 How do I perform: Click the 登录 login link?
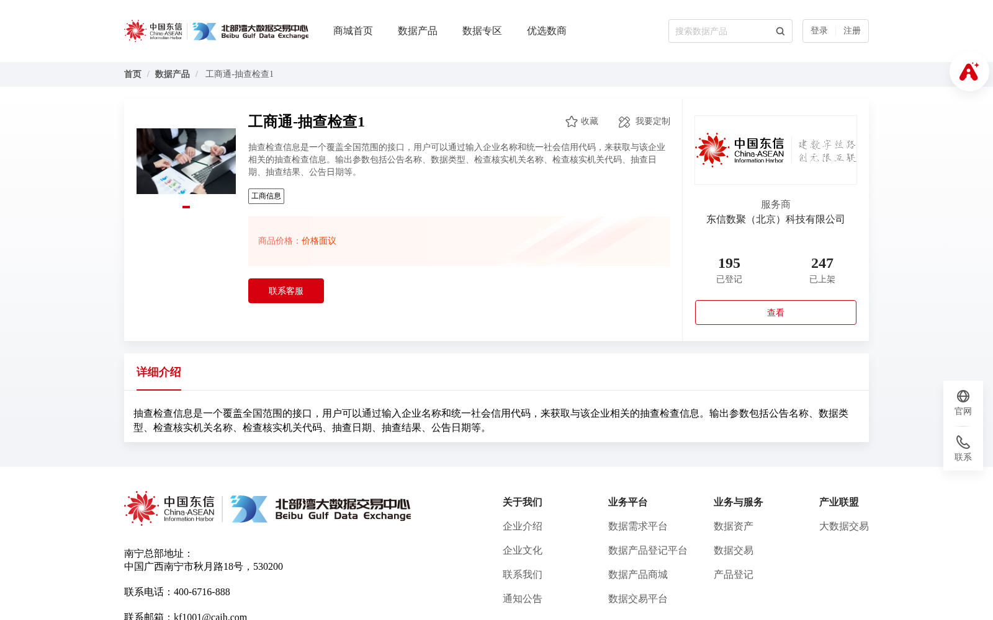click(x=819, y=31)
